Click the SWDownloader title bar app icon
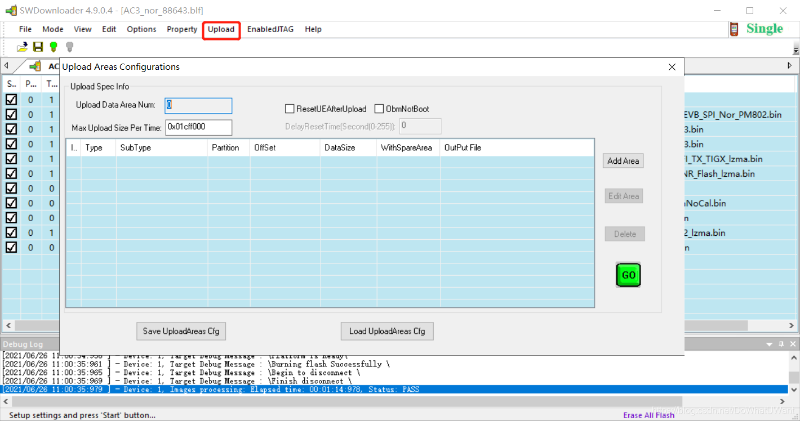Image resolution: width=800 pixels, height=421 pixels. coord(11,10)
